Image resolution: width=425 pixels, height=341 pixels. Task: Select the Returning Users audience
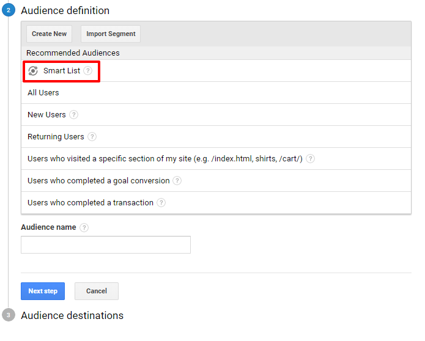56,137
